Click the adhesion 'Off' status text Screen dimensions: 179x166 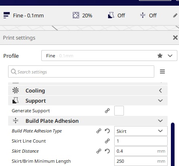[153, 16]
